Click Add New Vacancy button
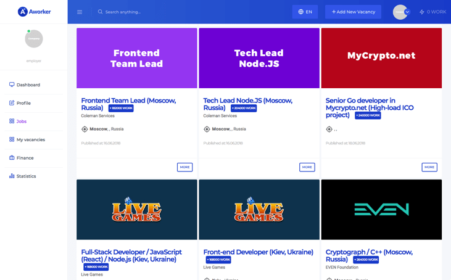The image size is (451, 280). 353,12
